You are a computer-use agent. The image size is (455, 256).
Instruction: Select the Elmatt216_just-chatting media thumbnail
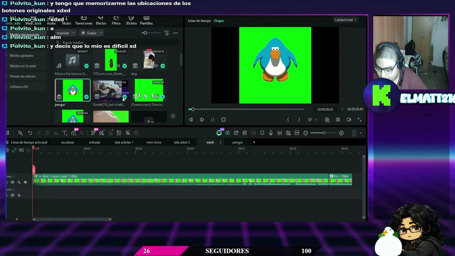(111, 90)
